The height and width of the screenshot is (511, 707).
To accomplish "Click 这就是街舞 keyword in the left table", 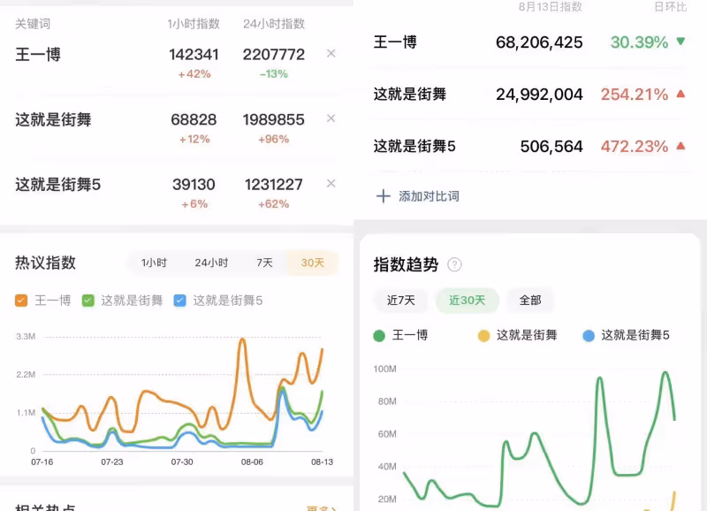I will pyautogui.click(x=53, y=119).
